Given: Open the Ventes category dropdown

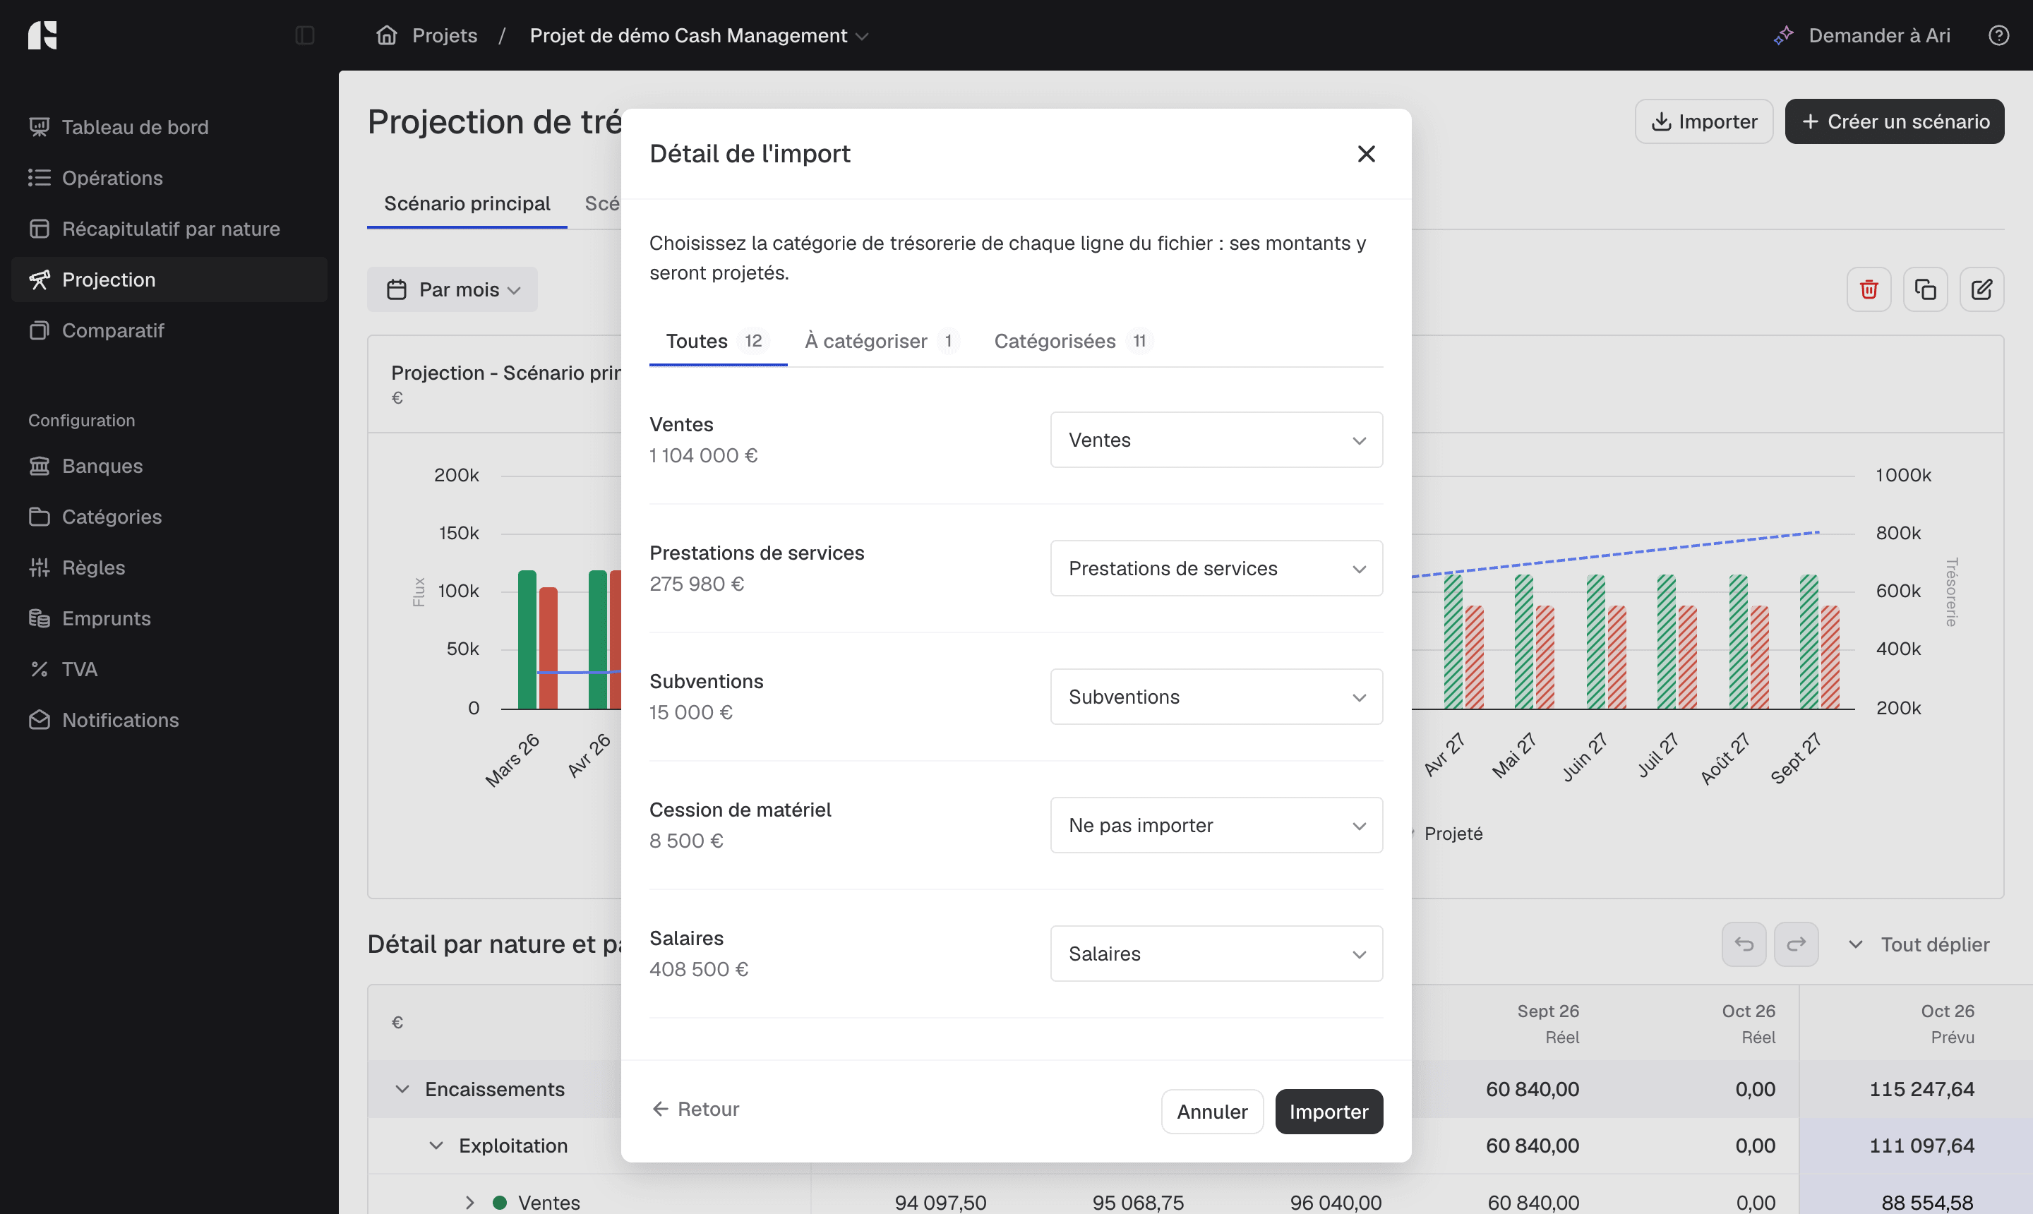Looking at the screenshot, I should pyautogui.click(x=1216, y=440).
